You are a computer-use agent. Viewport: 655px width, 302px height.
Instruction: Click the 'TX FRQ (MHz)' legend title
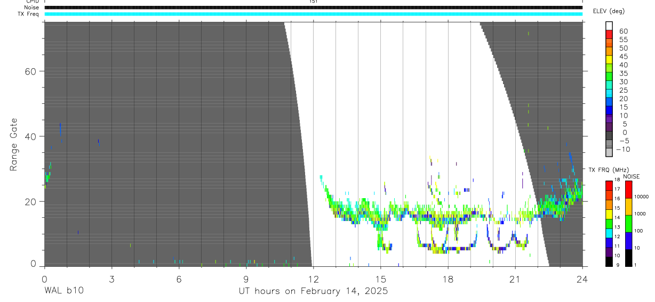pyautogui.click(x=609, y=170)
